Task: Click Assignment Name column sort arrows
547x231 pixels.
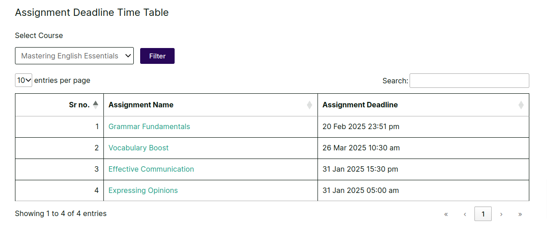Action: tap(309, 105)
